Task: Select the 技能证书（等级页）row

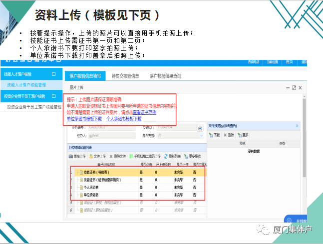Action: 100,172
